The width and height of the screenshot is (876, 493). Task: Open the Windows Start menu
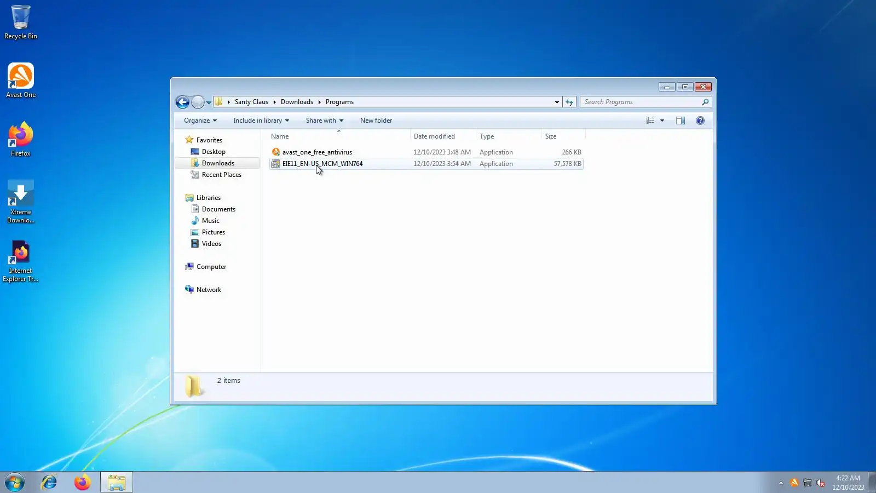tap(15, 483)
